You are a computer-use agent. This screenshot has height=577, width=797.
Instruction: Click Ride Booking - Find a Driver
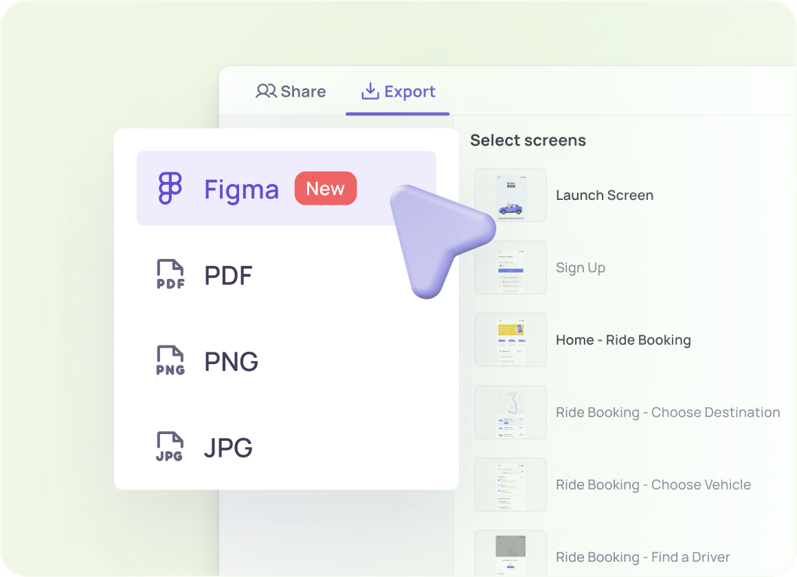642,556
